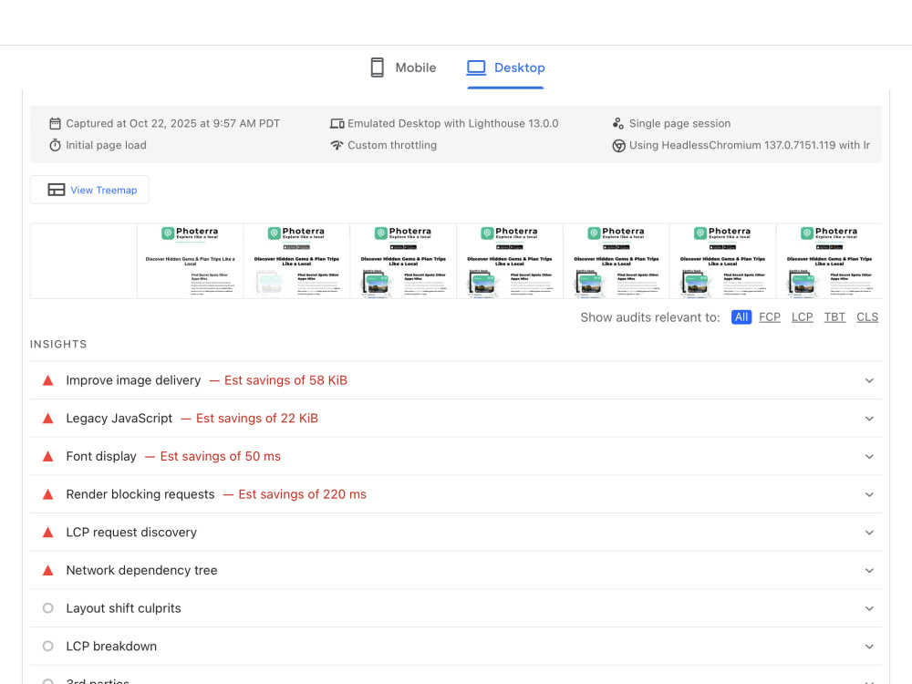
Task: Click the Chrome icon beside HeadlessChromium
Action: (x=619, y=145)
